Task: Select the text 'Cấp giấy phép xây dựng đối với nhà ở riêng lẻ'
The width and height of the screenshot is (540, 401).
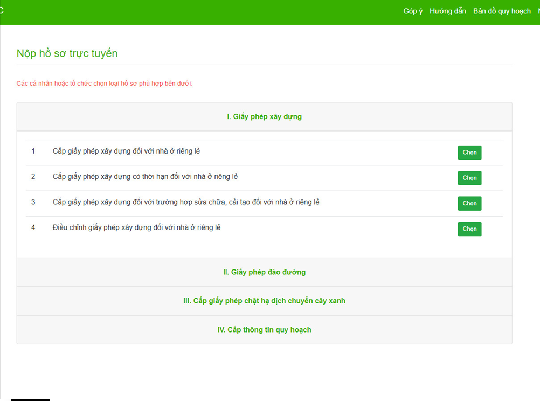Action: click(x=126, y=151)
